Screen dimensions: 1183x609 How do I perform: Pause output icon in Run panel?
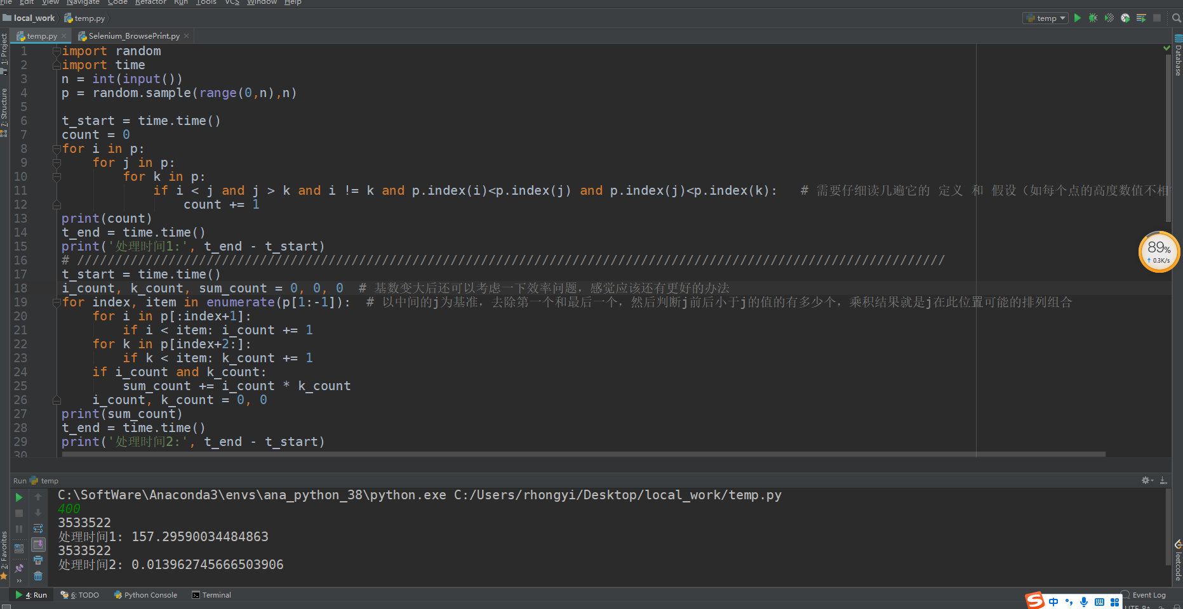(x=19, y=529)
